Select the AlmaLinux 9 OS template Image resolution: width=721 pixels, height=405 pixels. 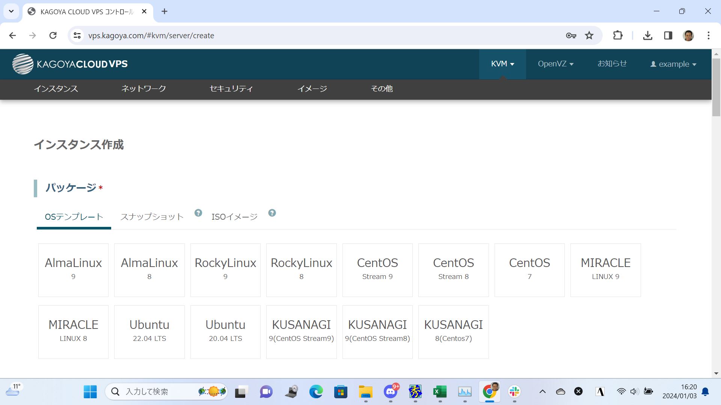(x=73, y=270)
